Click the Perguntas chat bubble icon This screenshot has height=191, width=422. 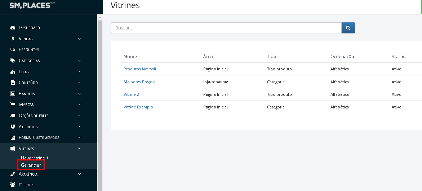13,50
